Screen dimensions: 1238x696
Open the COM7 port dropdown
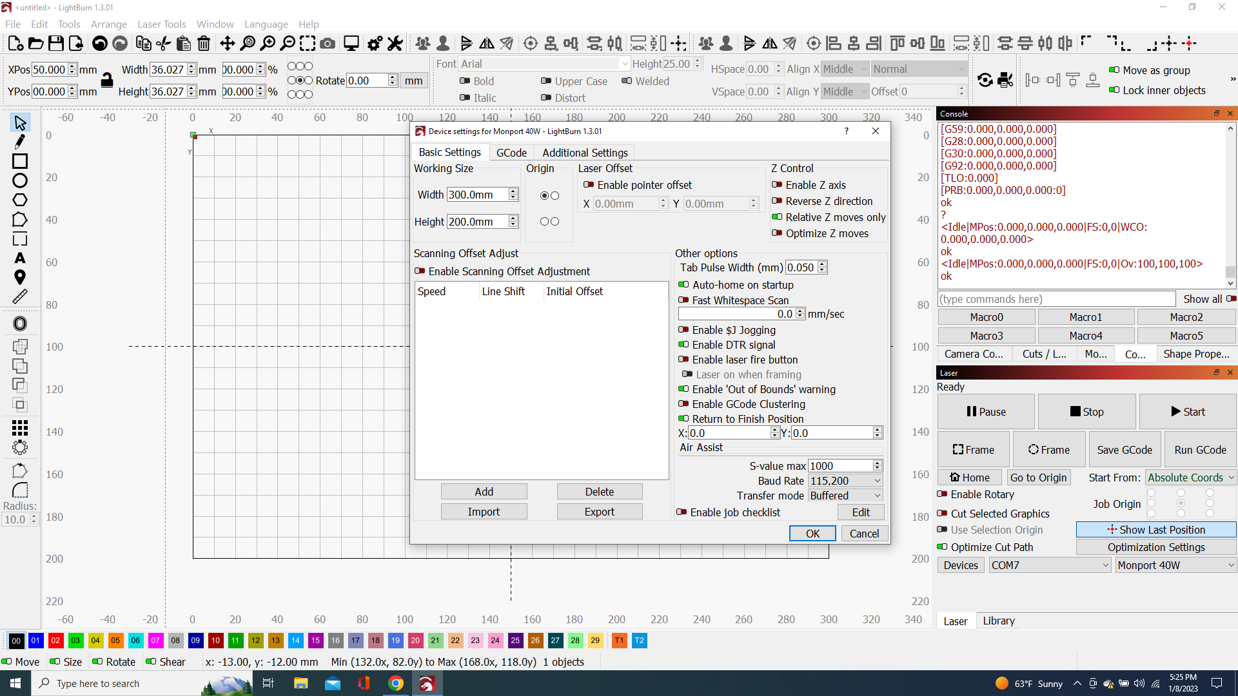[1050, 565]
